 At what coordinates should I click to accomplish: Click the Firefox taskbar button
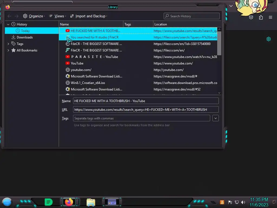(x=69, y=202)
